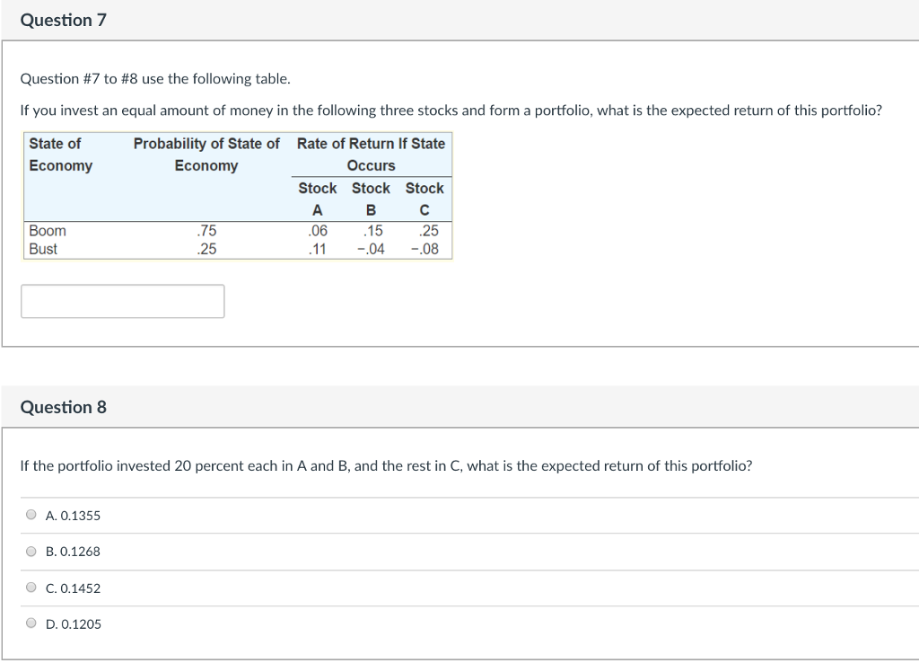919x663 pixels.
Task: Select radio button for answer A. 0.1355
Action: (x=31, y=516)
